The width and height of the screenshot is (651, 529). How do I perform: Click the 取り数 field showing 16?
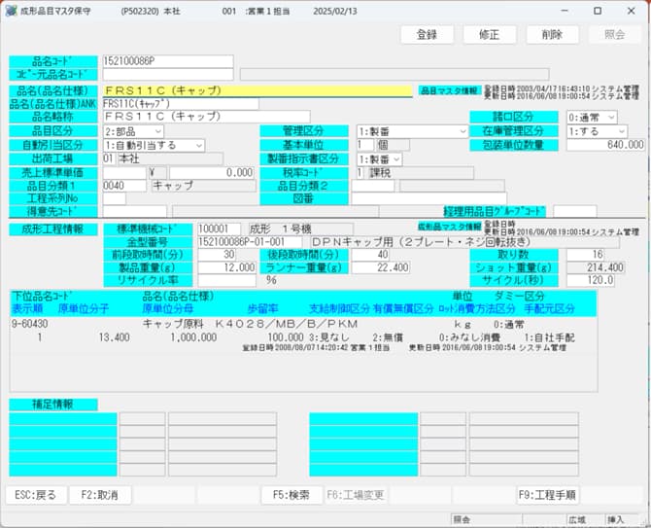tap(585, 255)
